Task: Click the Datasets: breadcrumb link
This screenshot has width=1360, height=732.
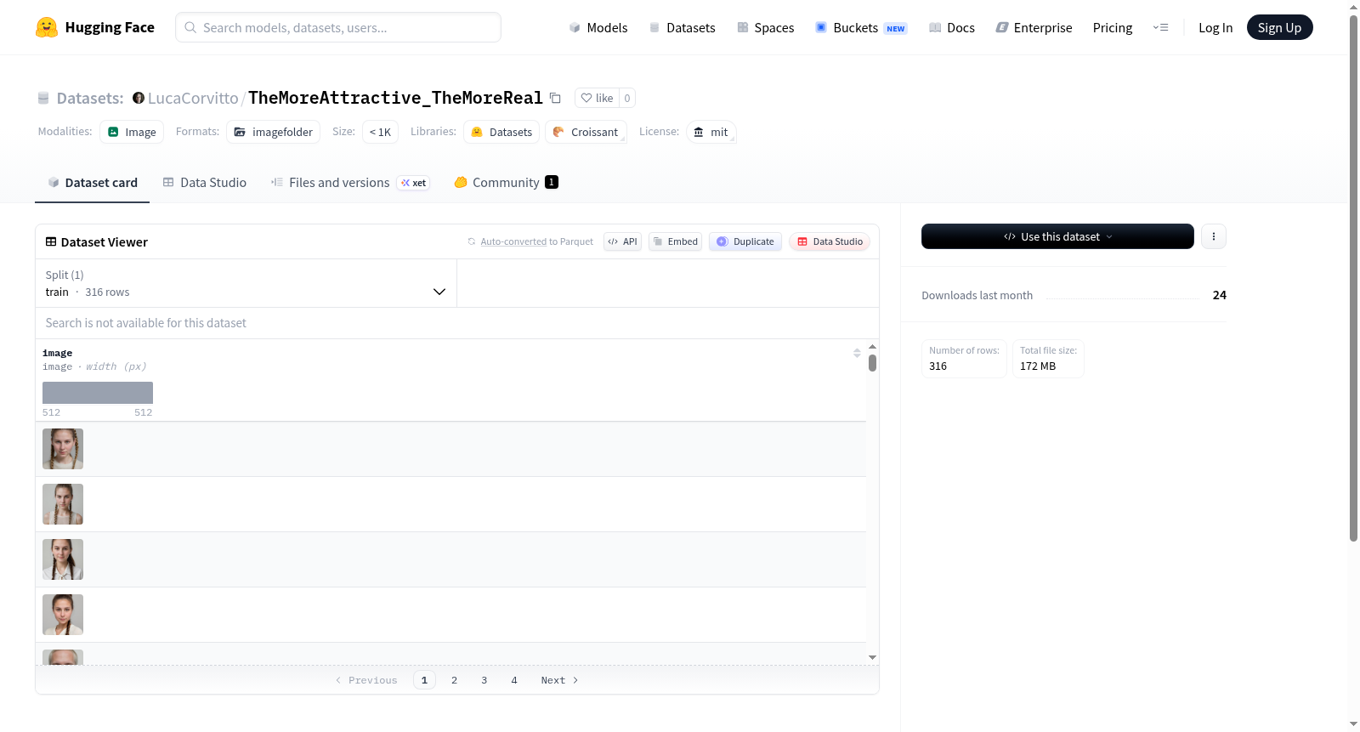Action: pyautogui.click(x=90, y=98)
